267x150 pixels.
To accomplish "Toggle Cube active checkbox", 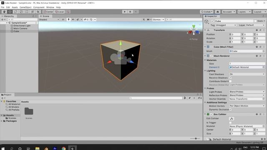I will pos(212,21).
